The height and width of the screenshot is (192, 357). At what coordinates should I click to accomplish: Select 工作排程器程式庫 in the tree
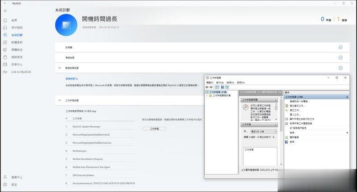pyautogui.click(x=221, y=96)
